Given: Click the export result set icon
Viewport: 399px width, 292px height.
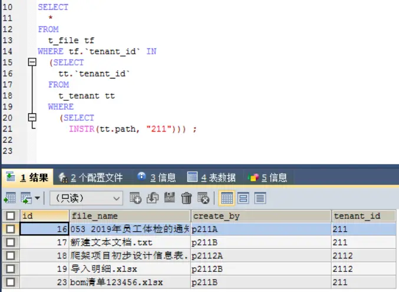Looking at the screenshot, I should 10,198.
